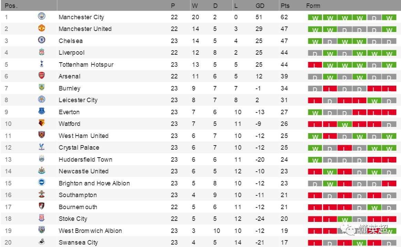Click the Pos. column header
This screenshot has height=247, width=401.
pyautogui.click(x=11, y=6)
